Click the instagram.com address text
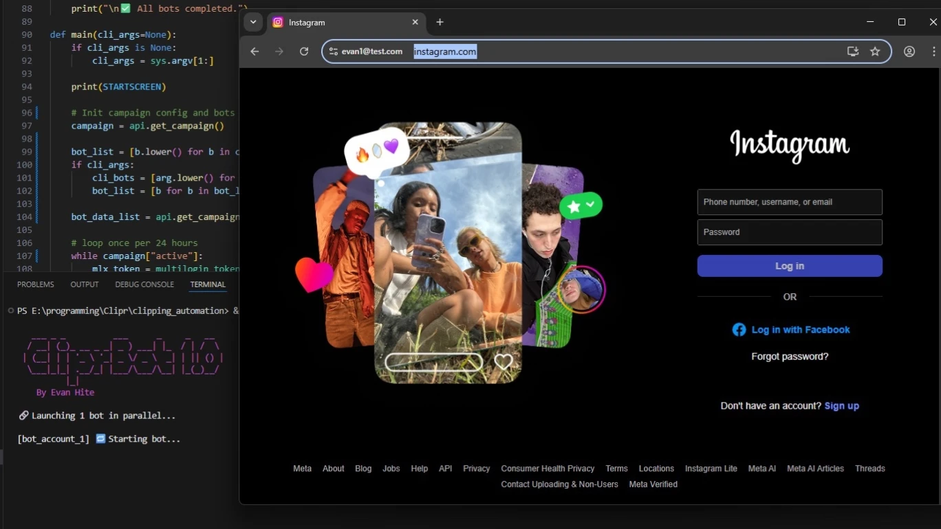Screen dimensions: 941x529 click(x=445, y=52)
